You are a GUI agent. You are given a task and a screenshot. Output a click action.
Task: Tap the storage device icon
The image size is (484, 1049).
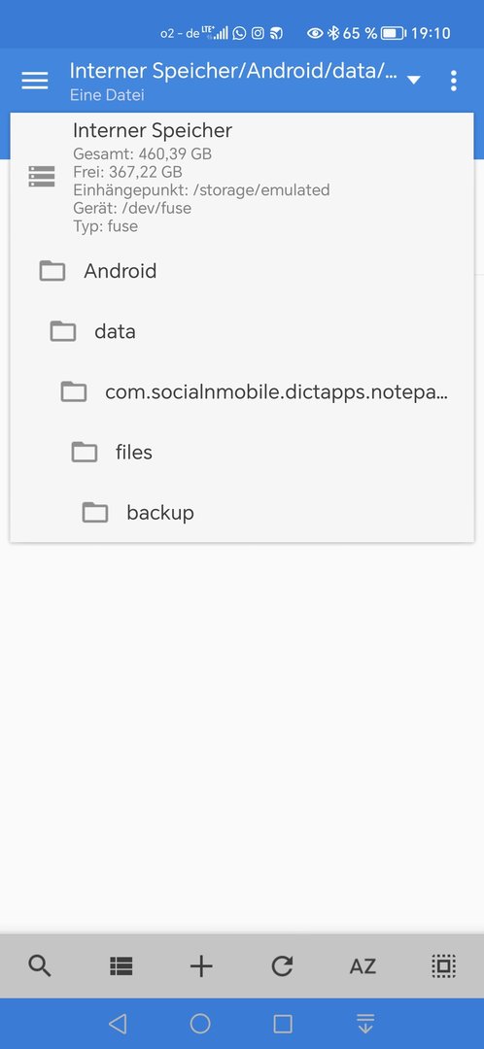click(x=42, y=177)
